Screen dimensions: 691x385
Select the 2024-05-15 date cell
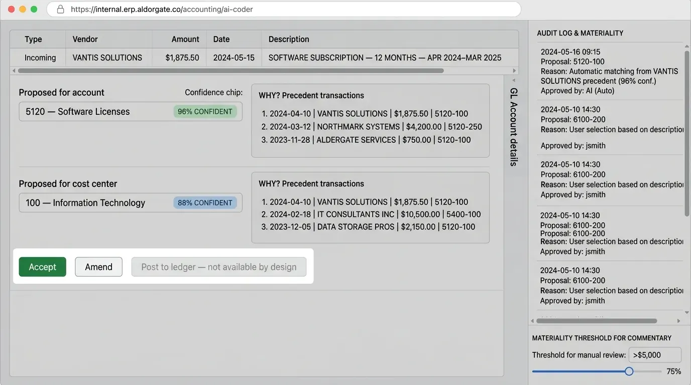click(234, 58)
